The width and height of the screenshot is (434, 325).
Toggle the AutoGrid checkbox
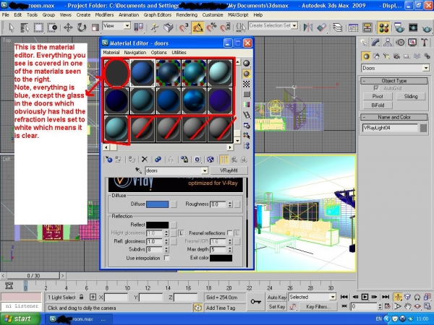376,88
